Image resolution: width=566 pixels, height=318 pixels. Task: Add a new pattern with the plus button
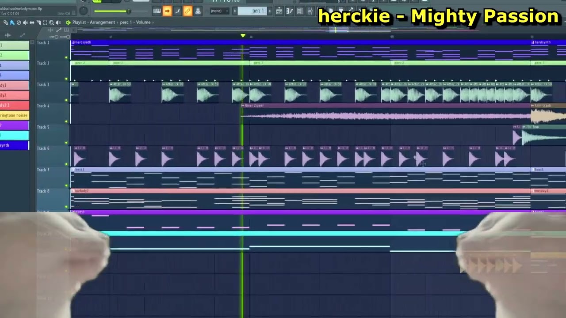click(269, 11)
